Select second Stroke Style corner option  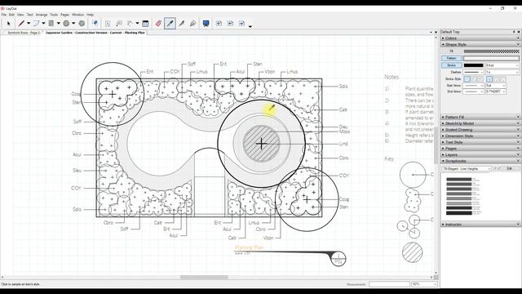click(x=474, y=79)
